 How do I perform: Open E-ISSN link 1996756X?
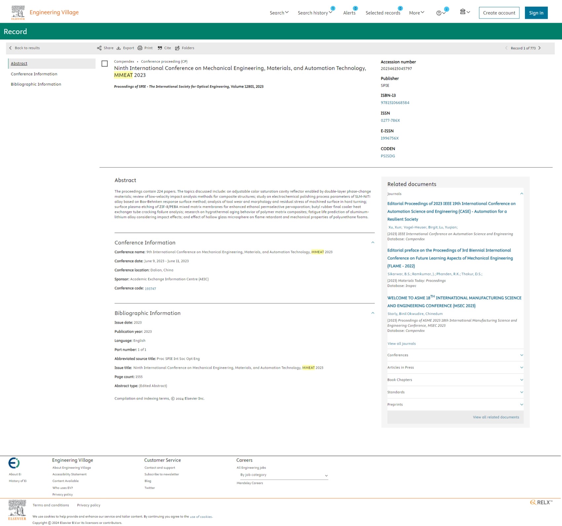389,138
